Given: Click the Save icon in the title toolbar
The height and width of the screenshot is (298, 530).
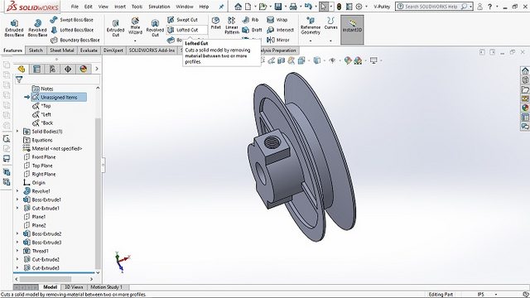Looking at the screenshot, I should tap(278, 7).
